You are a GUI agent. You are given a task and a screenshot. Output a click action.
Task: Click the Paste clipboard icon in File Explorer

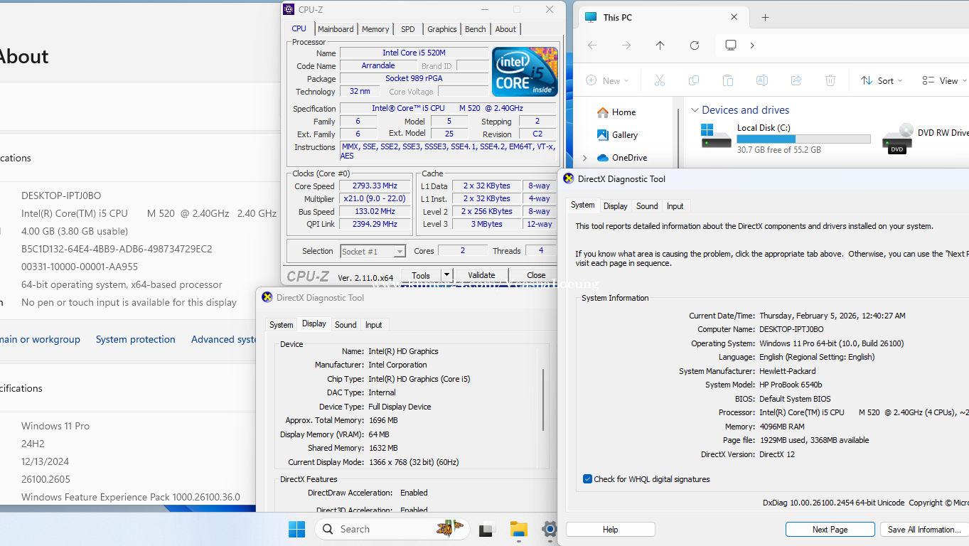(x=727, y=81)
